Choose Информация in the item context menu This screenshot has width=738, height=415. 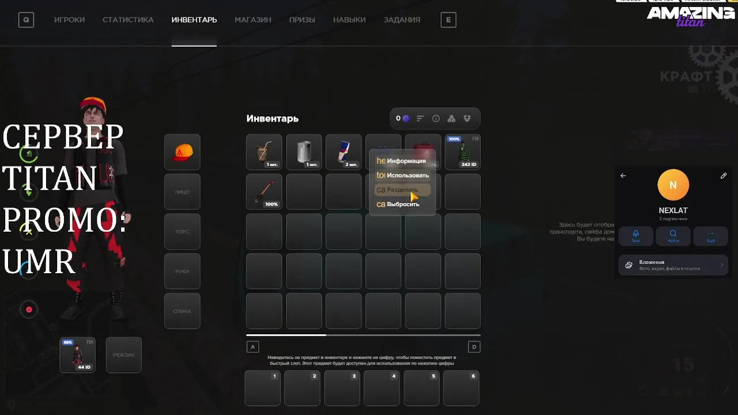pyautogui.click(x=402, y=161)
